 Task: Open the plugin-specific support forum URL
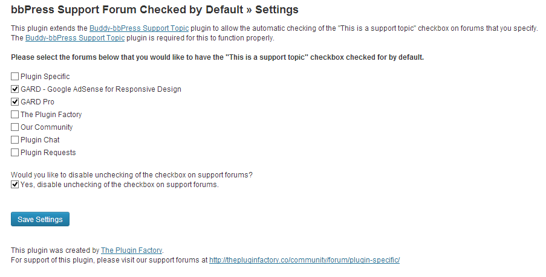tap(305, 259)
